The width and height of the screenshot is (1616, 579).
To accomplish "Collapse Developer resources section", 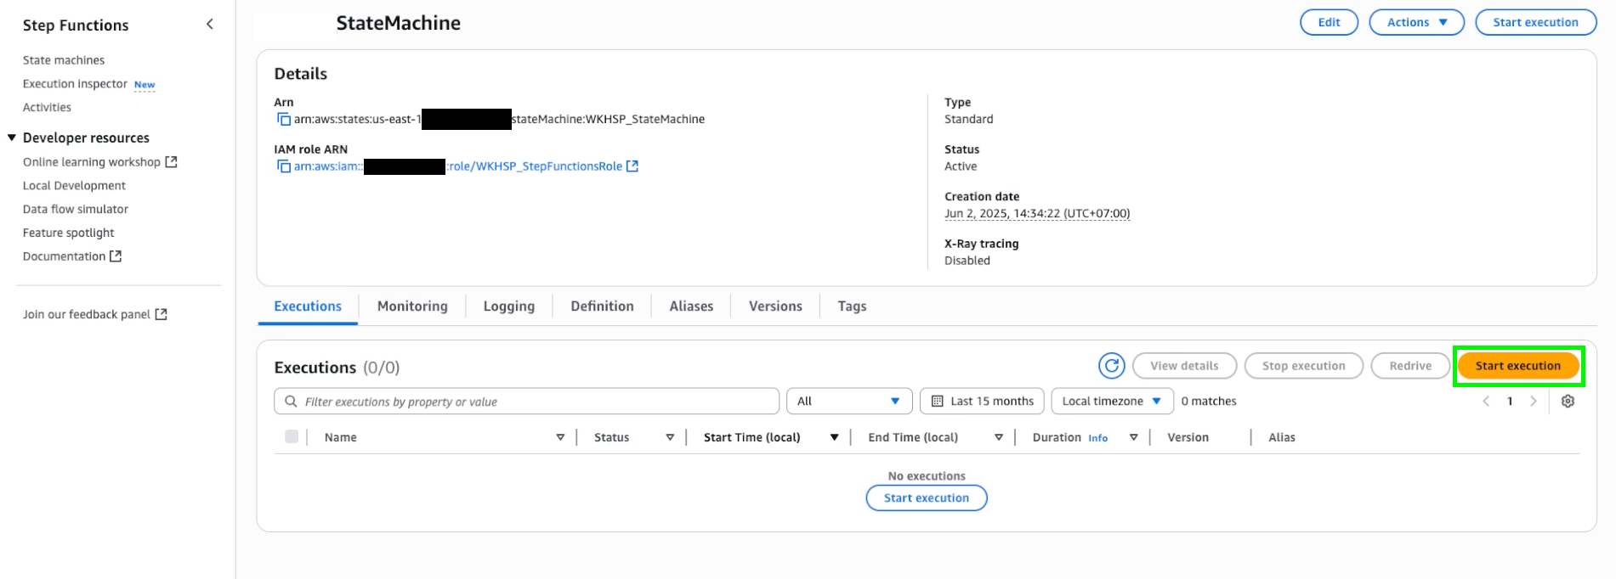I will (12, 138).
